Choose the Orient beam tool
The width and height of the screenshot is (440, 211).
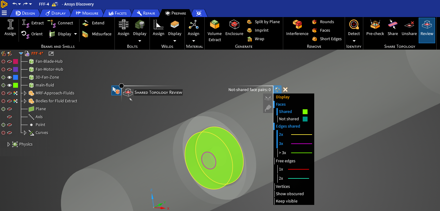pyautogui.click(x=32, y=34)
